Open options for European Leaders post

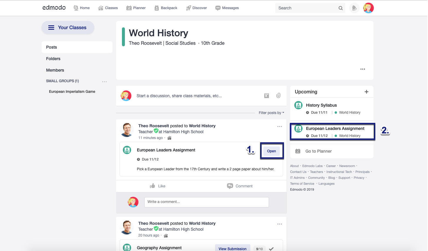[x=280, y=126]
